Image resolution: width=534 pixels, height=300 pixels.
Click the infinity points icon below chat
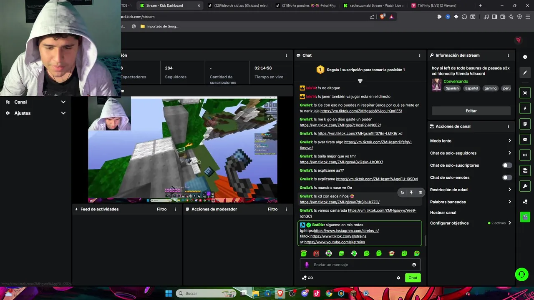pos(307,278)
